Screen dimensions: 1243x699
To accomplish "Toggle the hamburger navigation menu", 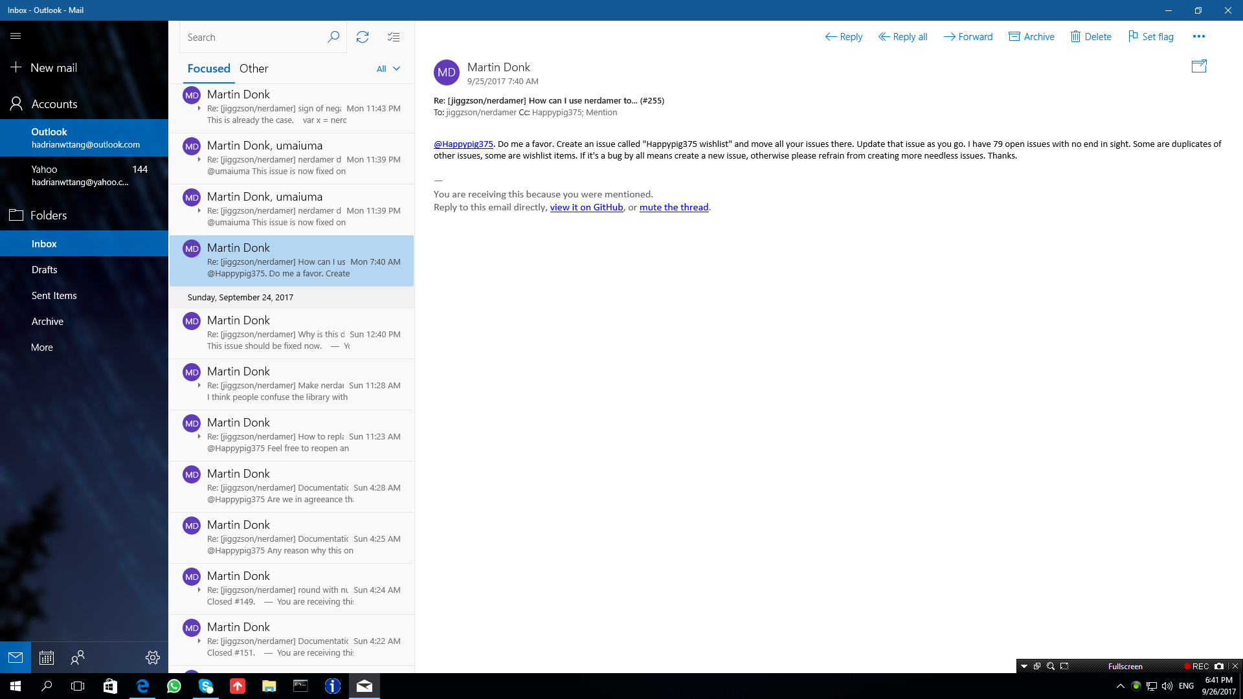I will 16,36.
